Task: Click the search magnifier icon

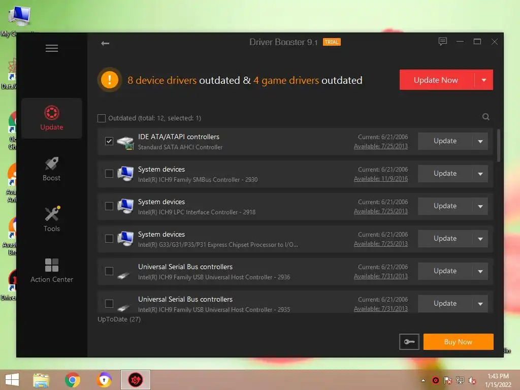Action: tap(486, 117)
